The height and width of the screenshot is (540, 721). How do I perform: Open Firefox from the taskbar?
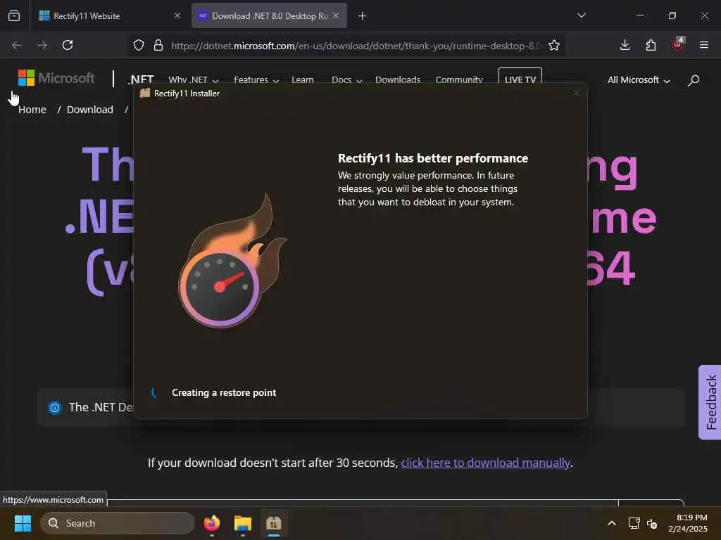[x=212, y=523]
